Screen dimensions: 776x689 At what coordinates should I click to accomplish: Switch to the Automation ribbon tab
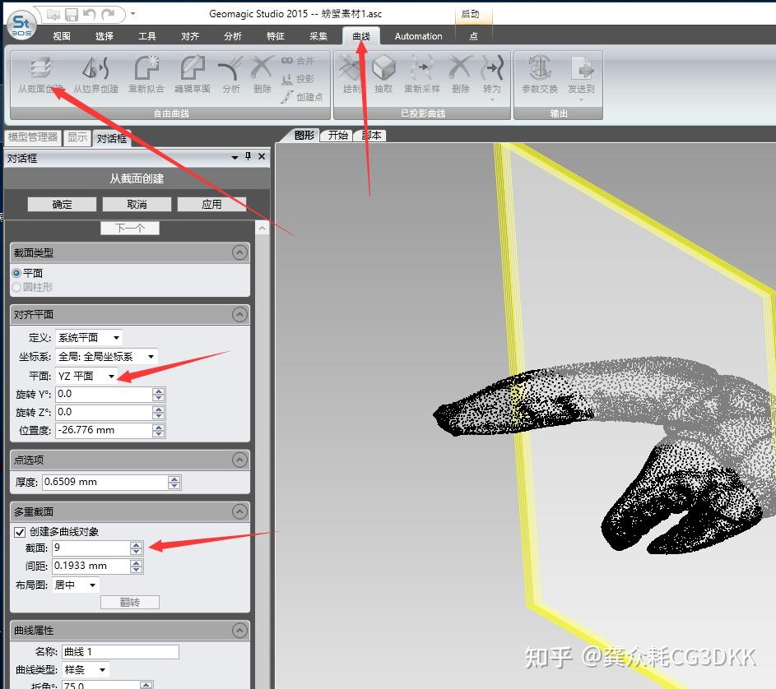[418, 36]
